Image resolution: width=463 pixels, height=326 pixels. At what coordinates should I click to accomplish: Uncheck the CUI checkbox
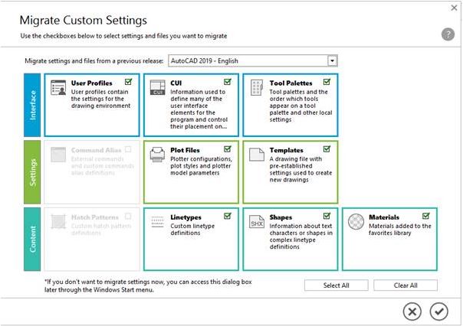coord(228,82)
